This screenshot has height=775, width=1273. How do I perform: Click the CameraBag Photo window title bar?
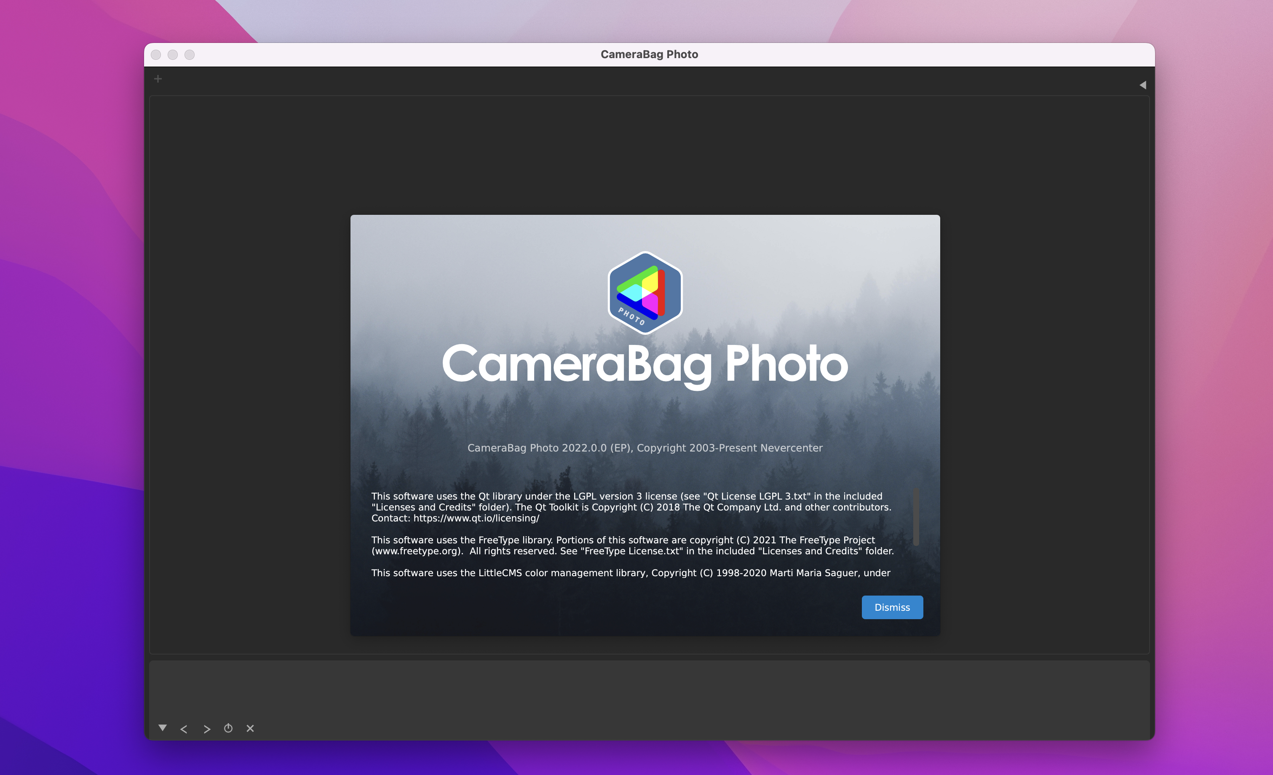tap(649, 54)
